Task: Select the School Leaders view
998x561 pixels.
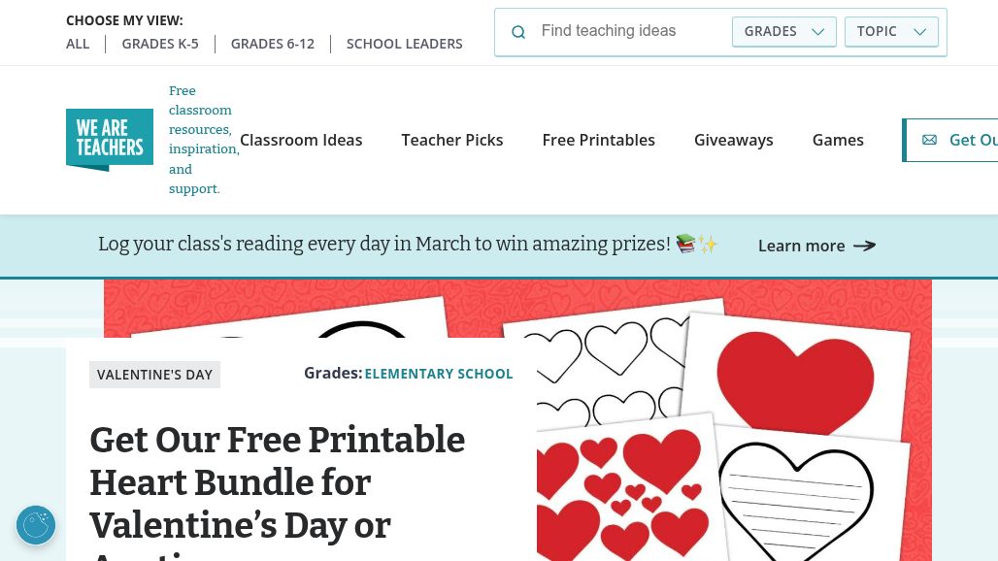Action: tap(405, 44)
